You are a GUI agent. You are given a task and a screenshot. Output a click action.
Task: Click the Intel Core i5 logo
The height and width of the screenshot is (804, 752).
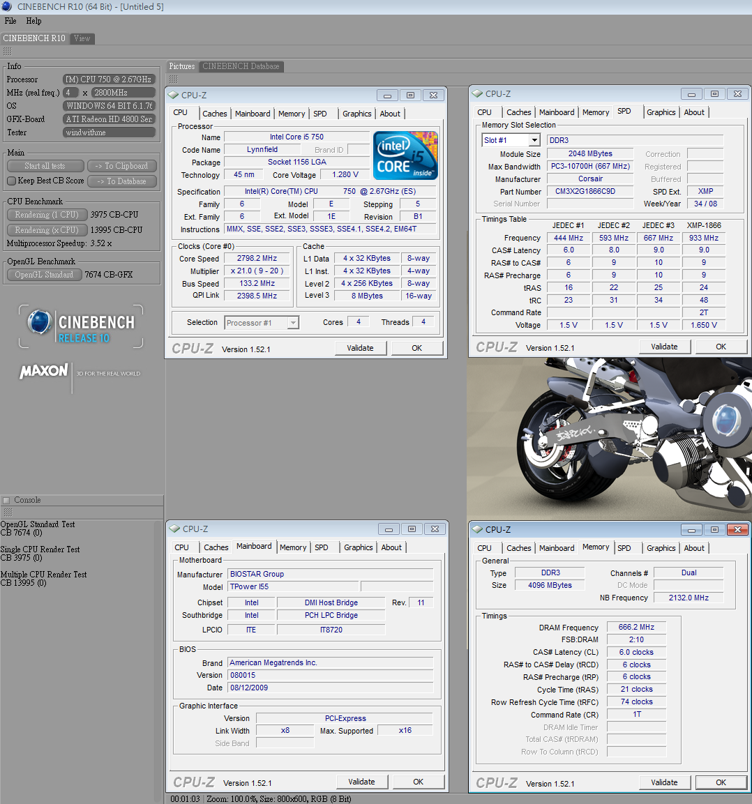(x=405, y=156)
